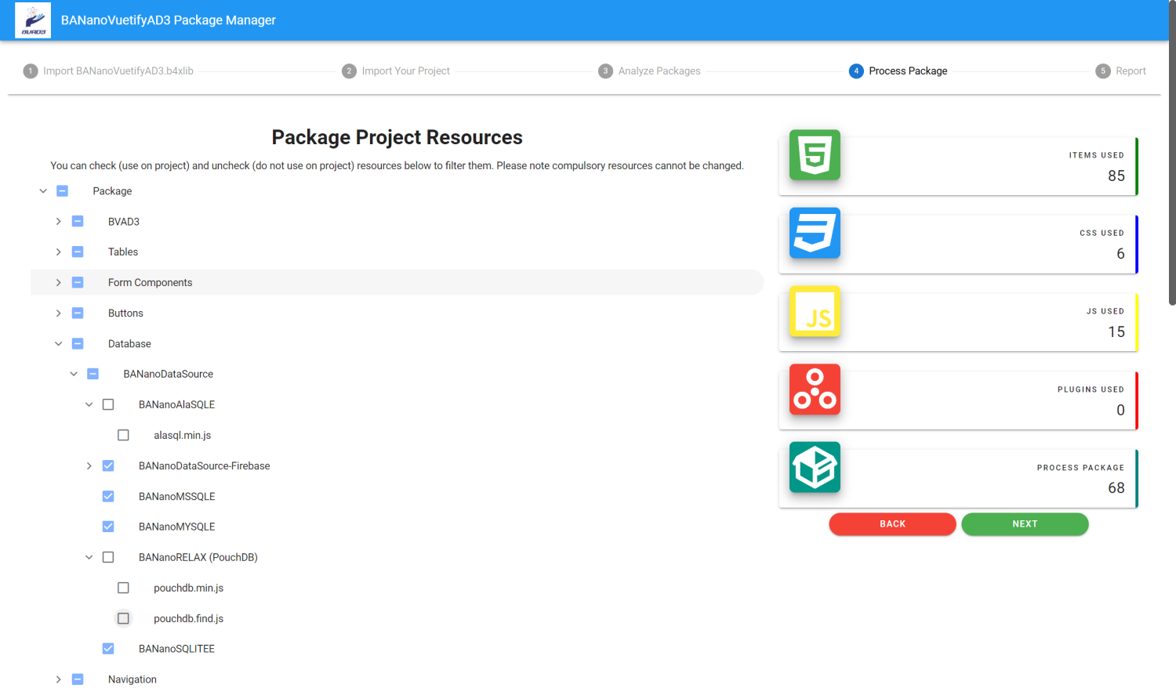Select the alasql.min.js row label
Image resolution: width=1176 pixels, height=699 pixels.
[182, 436]
